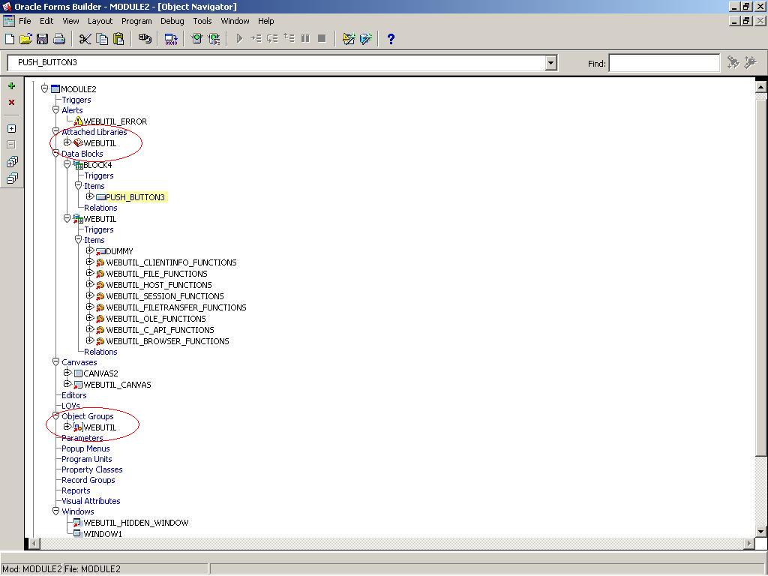This screenshot has height=576, width=768.
Task: Click the Compile module icon
Action: [171, 39]
